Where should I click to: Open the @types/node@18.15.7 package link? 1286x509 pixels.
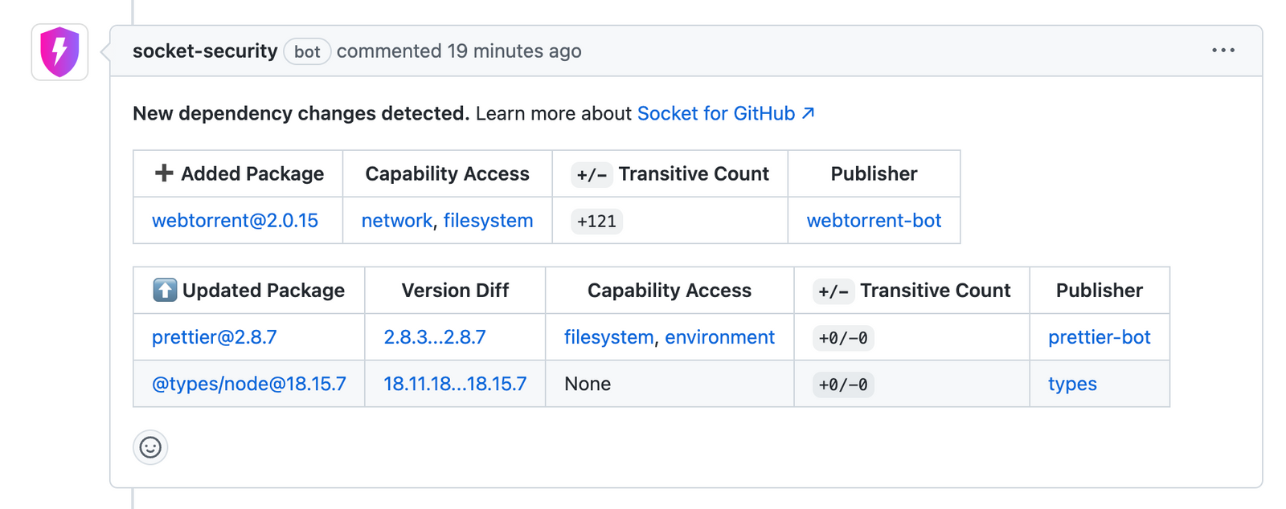(x=249, y=384)
